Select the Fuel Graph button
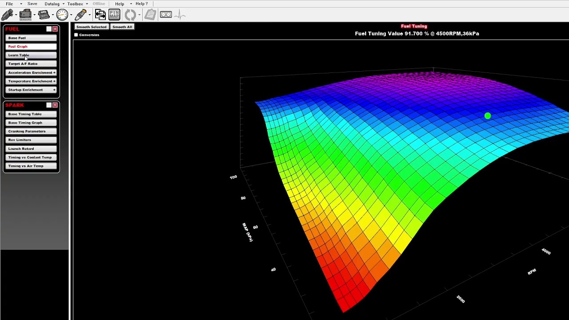 click(32, 47)
